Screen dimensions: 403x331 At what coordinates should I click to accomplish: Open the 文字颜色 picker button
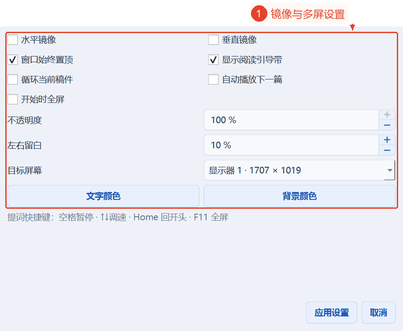click(x=104, y=196)
